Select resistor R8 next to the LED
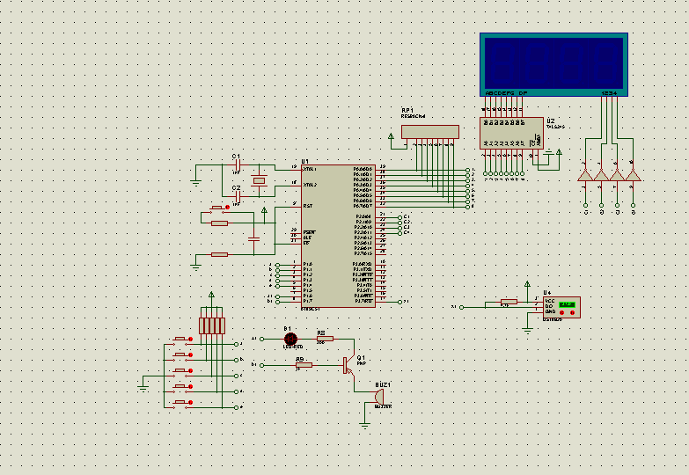Screen dimensions: 689x475 point(325,339)
